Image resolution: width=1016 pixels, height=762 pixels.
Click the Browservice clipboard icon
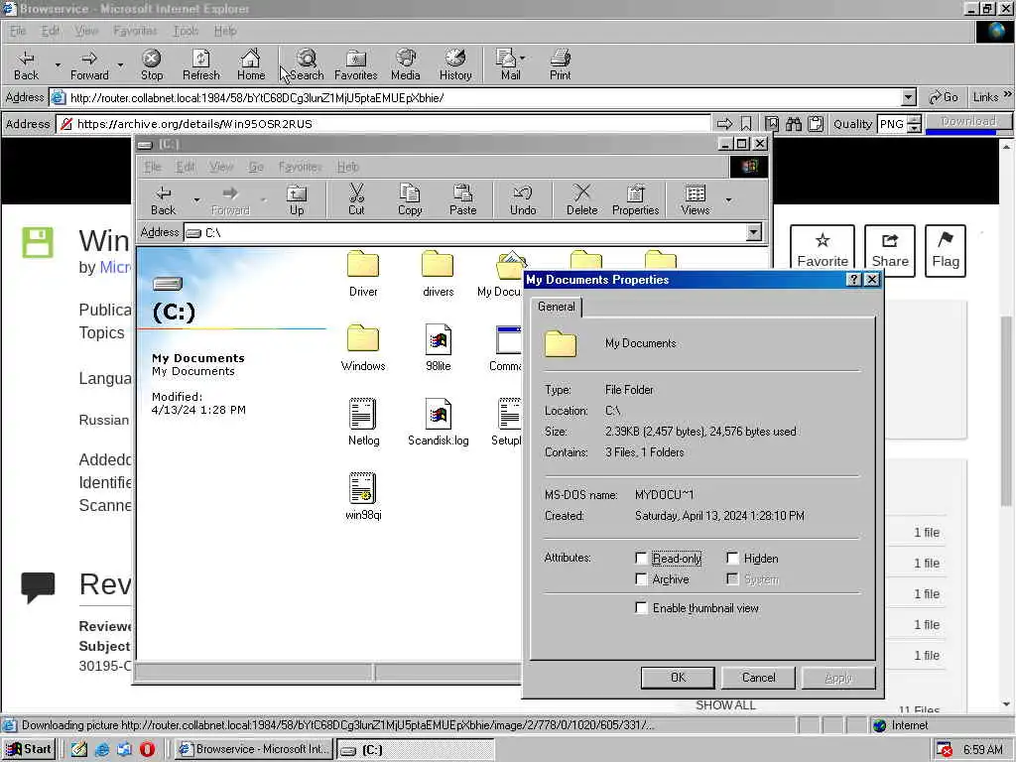(x=816, y=124)
